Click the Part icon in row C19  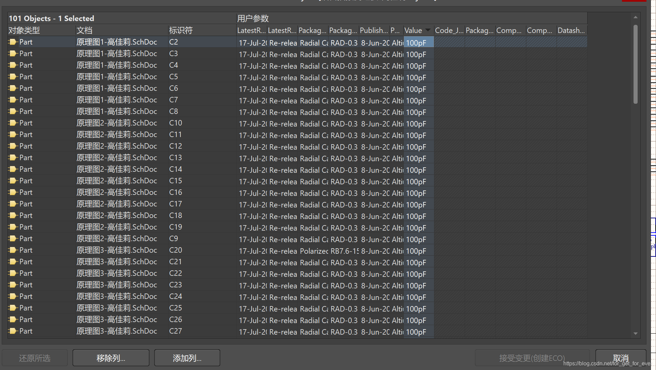pos(13,227)
